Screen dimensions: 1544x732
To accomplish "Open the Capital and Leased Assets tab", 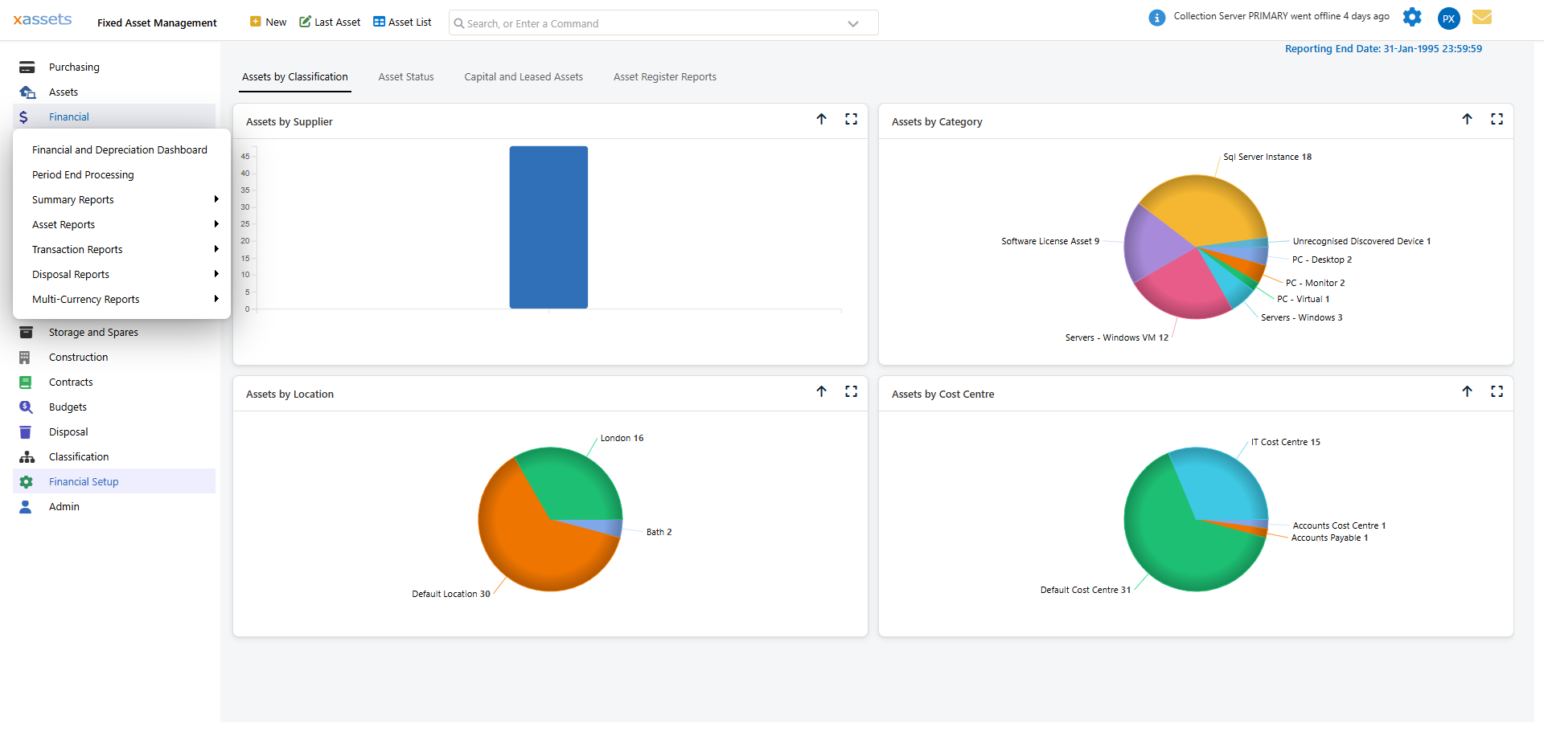I will [x=524, y=76].
